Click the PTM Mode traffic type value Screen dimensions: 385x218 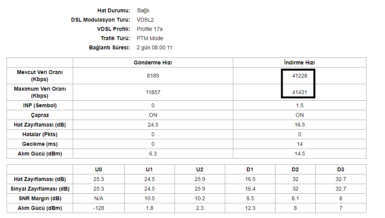pyautogui.click(x=150, y=38)
